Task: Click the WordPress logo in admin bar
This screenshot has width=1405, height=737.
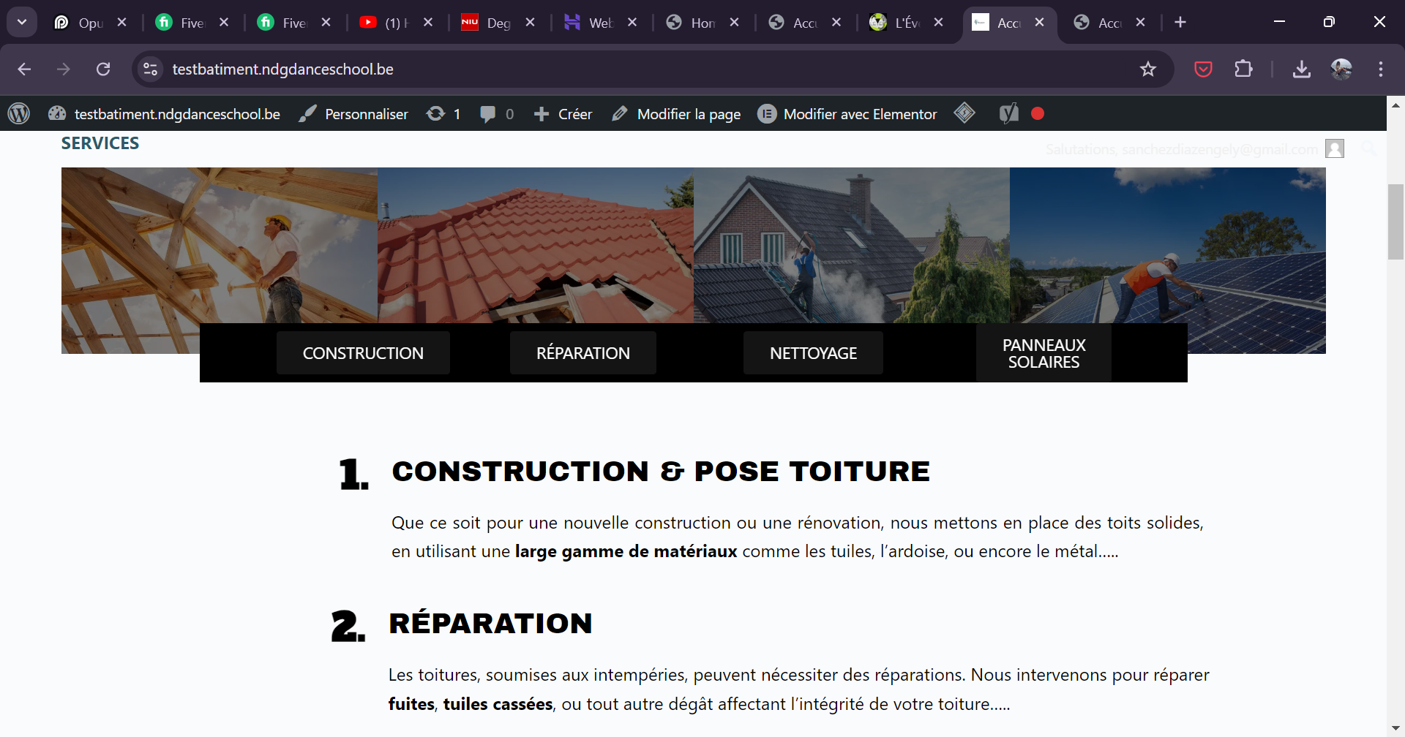Action: point(19,113)
